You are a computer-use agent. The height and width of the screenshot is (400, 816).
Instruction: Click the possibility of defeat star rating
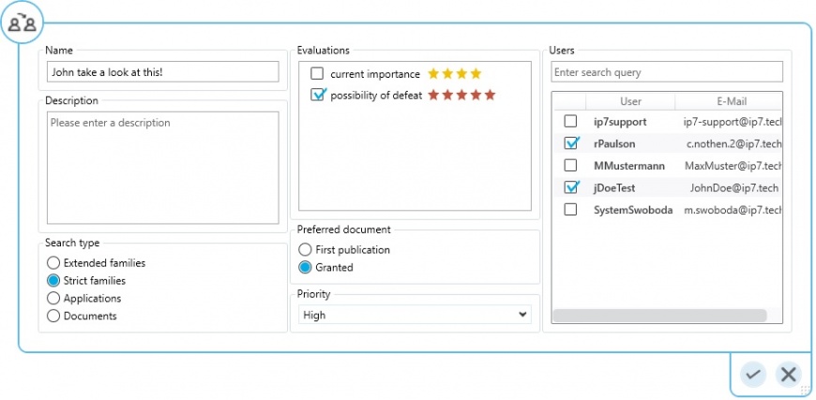pos(461,95)
